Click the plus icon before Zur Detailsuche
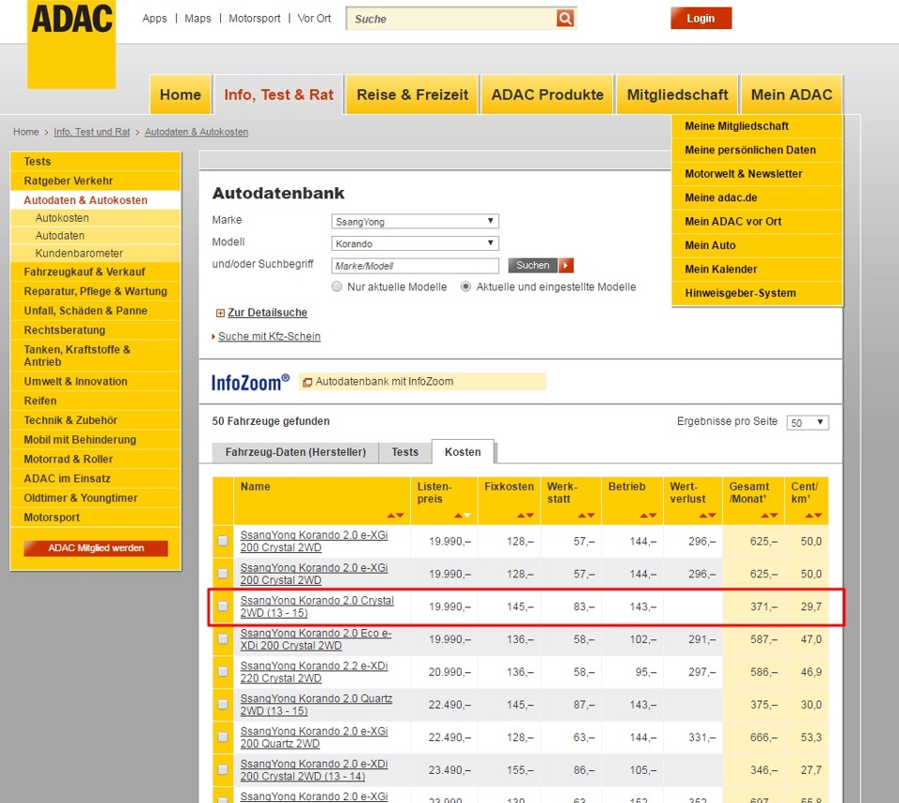Screen dimensions: 899x803 pyautogui.click(x=220, y=313)
